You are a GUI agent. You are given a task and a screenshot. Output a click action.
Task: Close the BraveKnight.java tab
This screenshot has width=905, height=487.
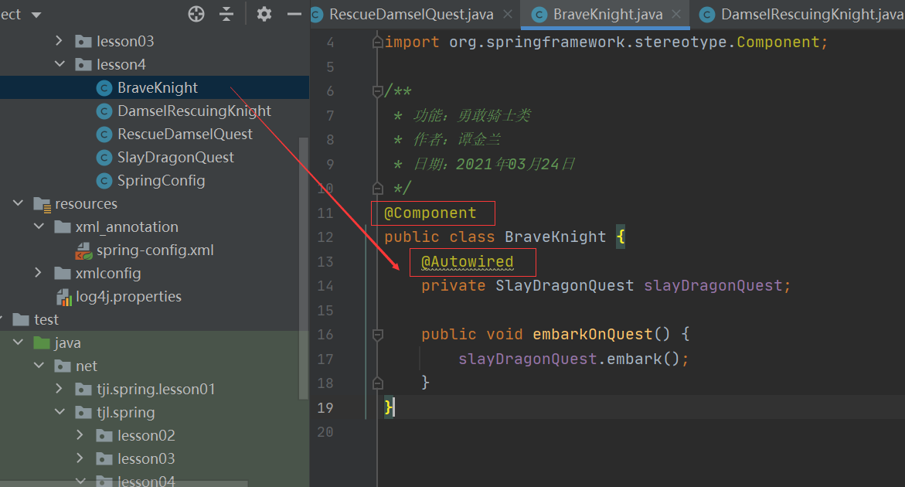tap(676, 14)
